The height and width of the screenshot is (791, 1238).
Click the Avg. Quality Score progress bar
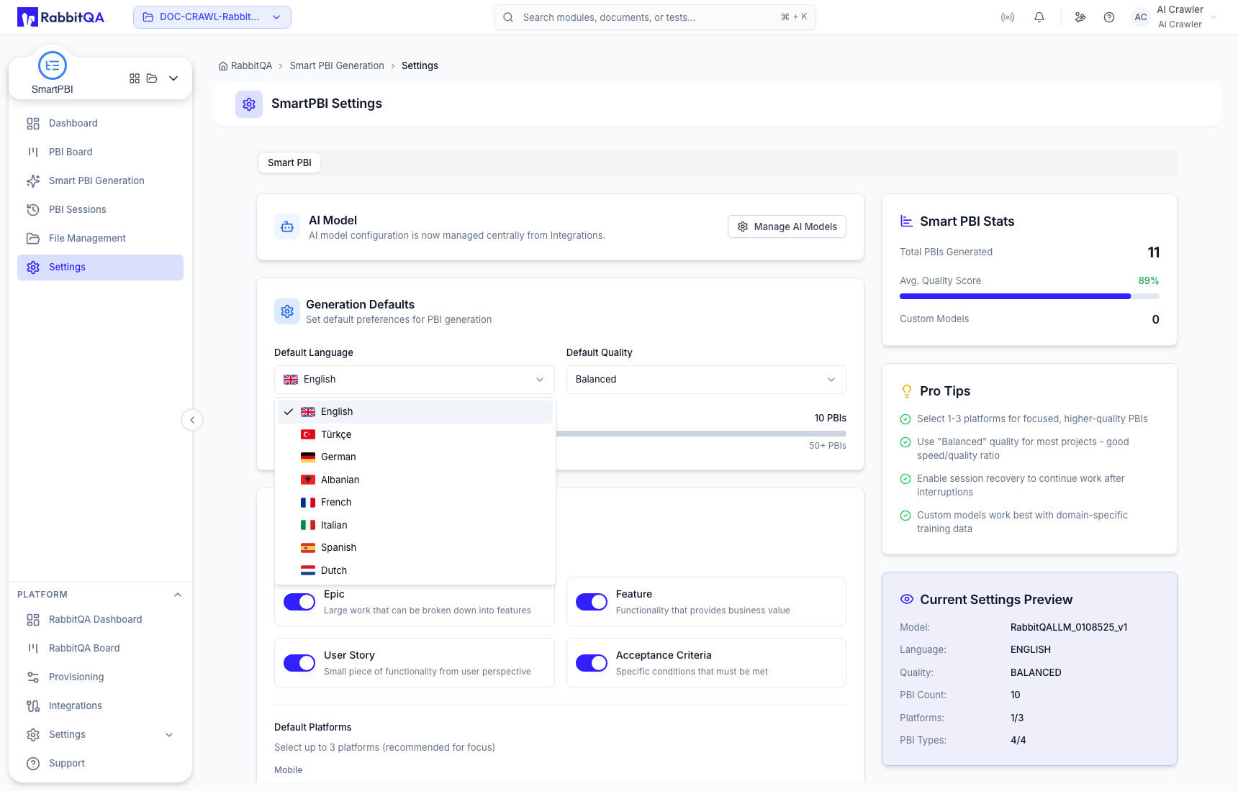click(x=1029, y=296)
